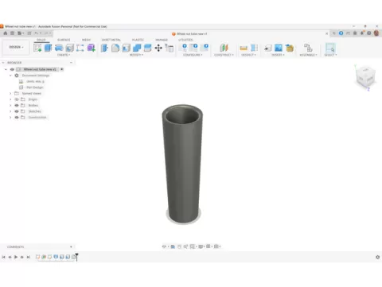Open the Modify dropdown menu

pos(136,55)
